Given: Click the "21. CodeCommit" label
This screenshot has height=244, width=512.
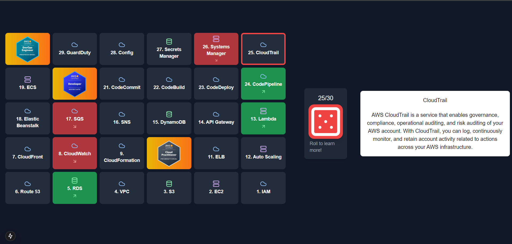Looking at the screenshot, I should (122, 87).
